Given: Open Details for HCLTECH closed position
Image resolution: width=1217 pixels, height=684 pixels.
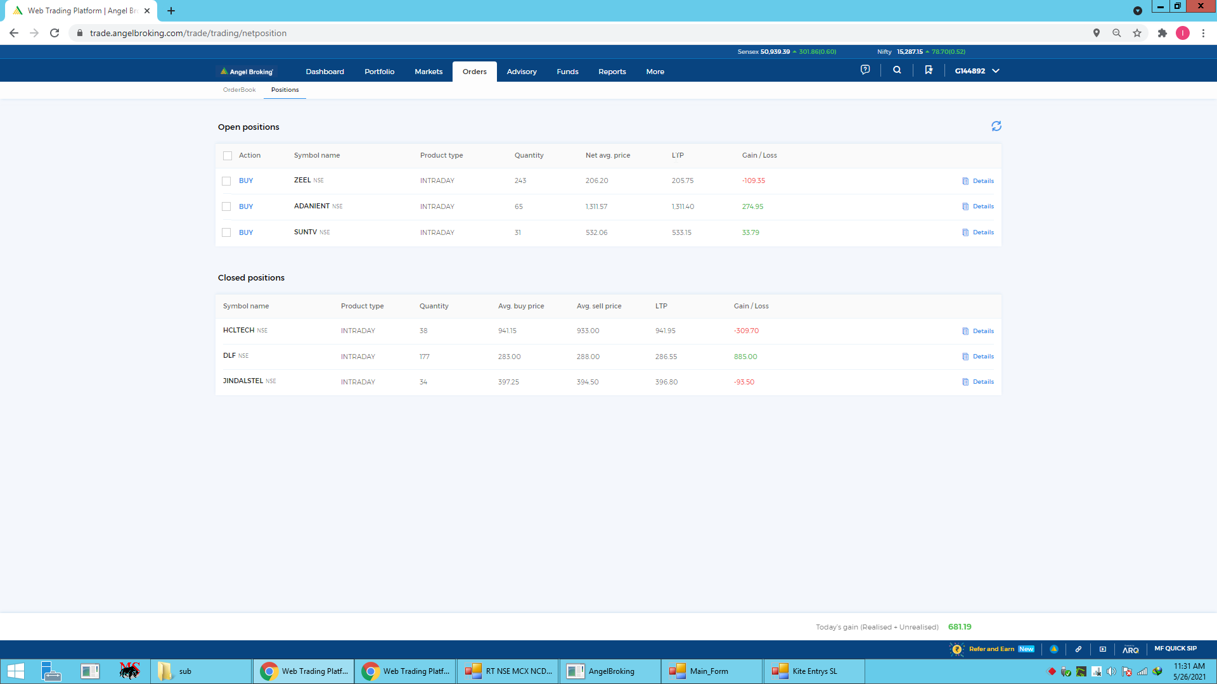Looking at the screenshot, I should (x=978, y=331).
